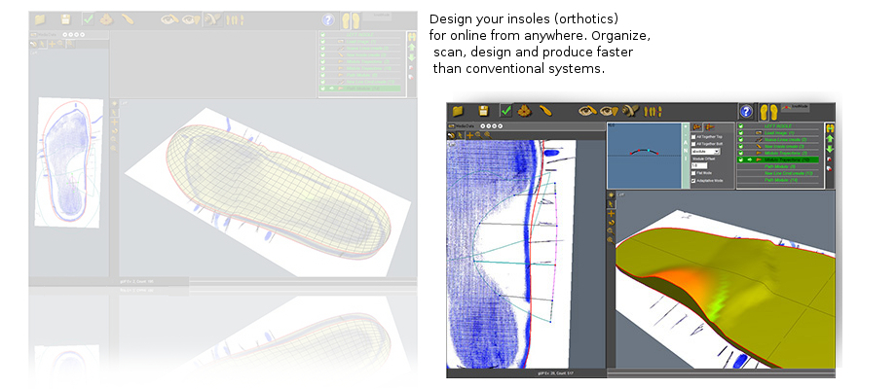Save project with floppy disk icon

pyautogui.click(x=482, y=112)
